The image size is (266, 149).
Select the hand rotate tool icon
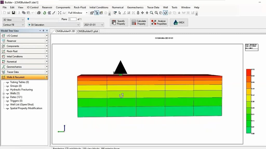[161, 13]
